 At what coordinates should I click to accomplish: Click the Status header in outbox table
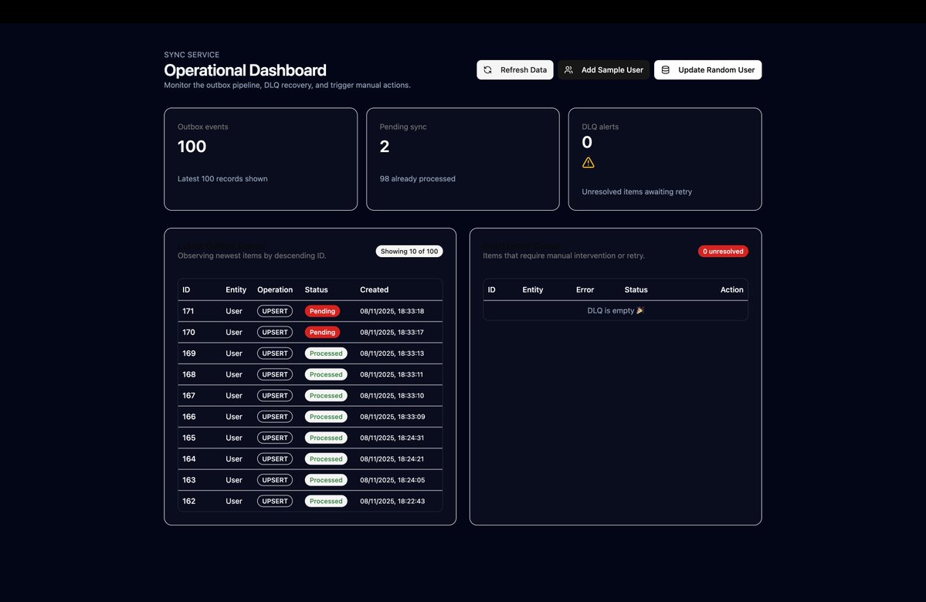click(x=316, y=289)
